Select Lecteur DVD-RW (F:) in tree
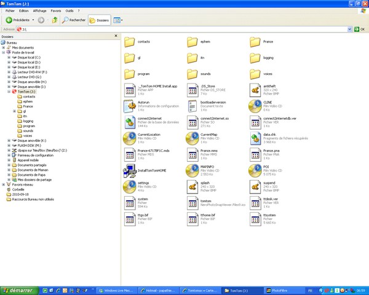This screenshot has height=295, width=369. point(32,73)
